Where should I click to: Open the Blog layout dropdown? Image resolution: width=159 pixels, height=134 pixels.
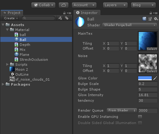tap(143, 5)
